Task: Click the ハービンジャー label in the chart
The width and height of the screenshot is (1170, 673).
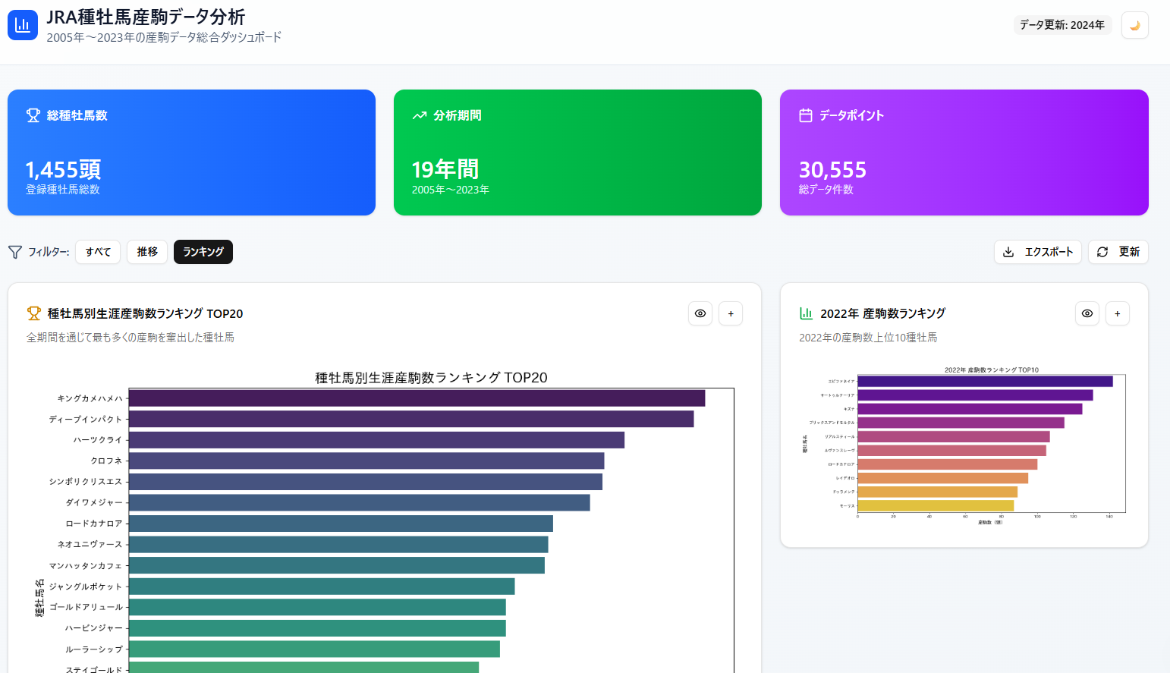Action: pyautogui.click(x=94, y=628)
